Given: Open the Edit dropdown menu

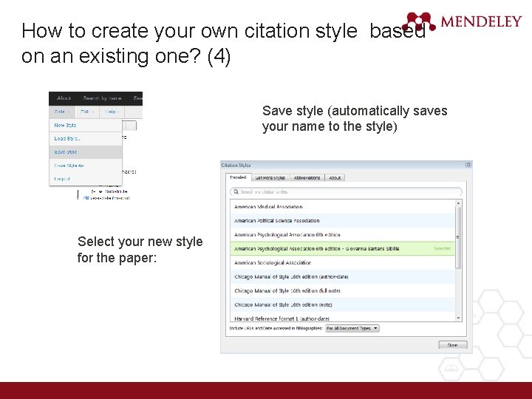Looking at the screenshot, I should click(x=87, y=112).
